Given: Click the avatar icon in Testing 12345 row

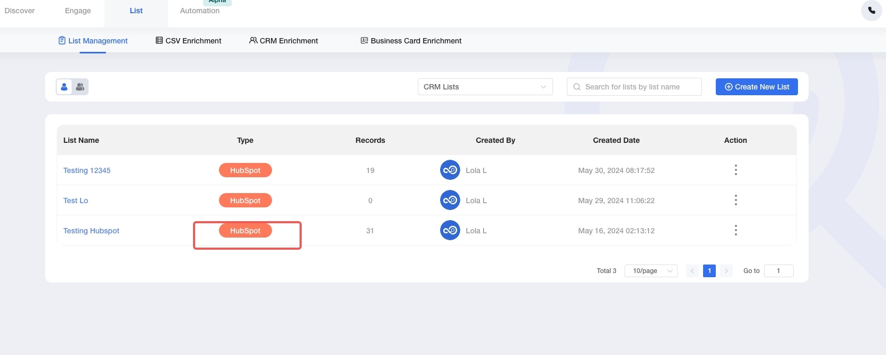Looking at the screenshot, I should point(450,170).
